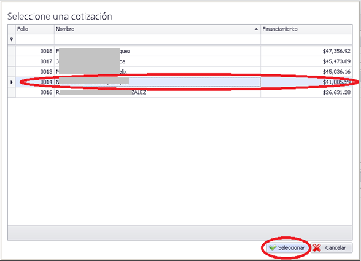Click the row header of folio 0018
The height and width of the screenshot is (261, 361).
[12, 51]
